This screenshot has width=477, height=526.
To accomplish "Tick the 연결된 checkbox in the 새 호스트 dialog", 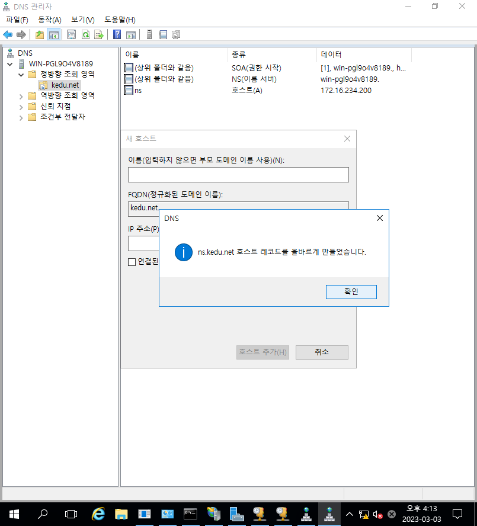I will pos(132,262).
